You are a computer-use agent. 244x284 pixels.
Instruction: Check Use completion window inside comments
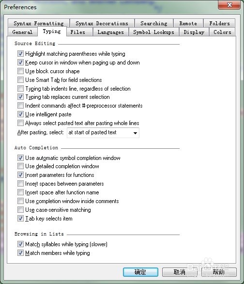(x=20, y=201)
